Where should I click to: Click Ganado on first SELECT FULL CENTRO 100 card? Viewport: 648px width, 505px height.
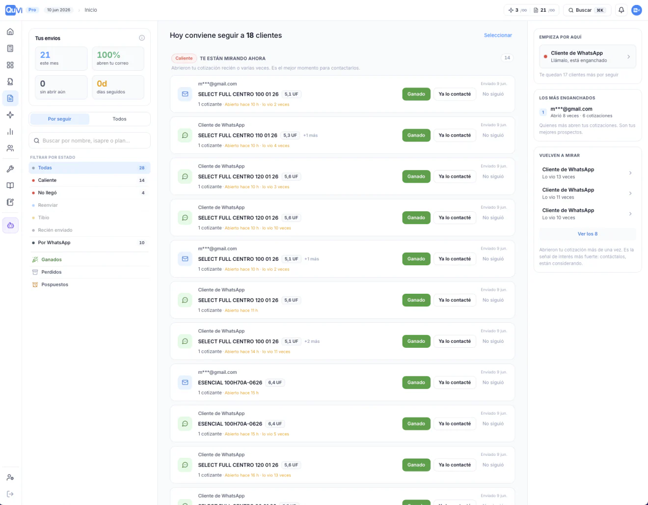point(416,94)
